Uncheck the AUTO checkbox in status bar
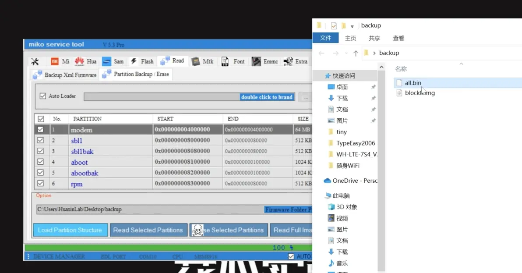 [291, 256]
